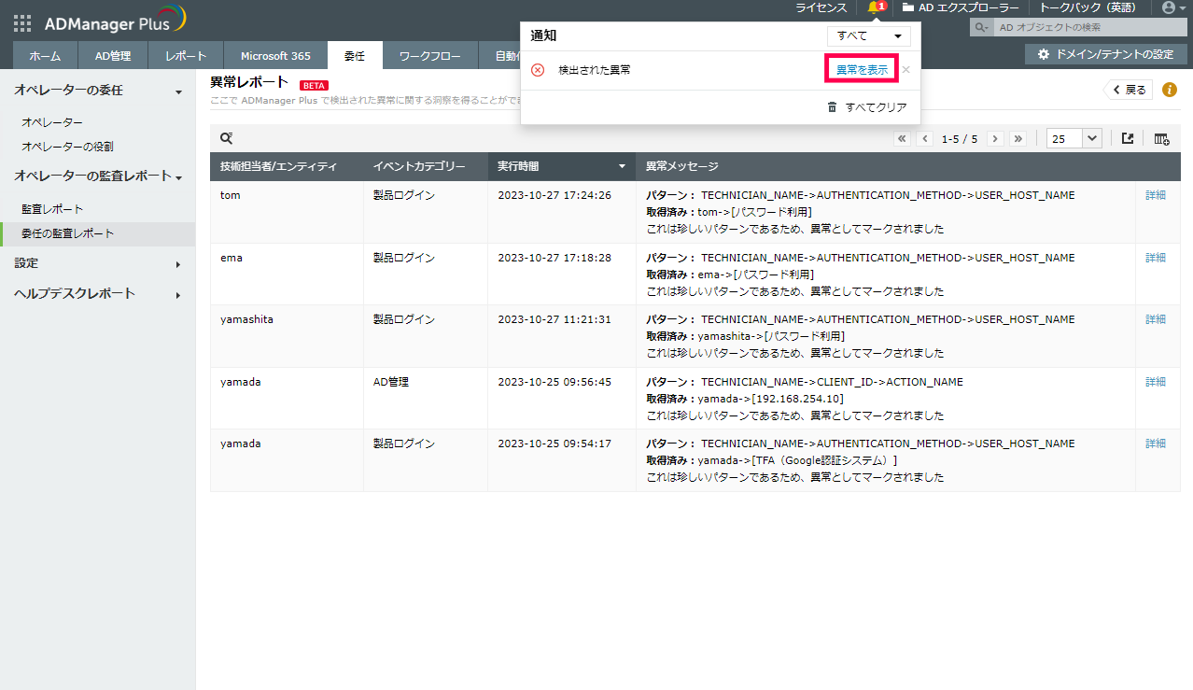Click the table search magnifier icon
1193x690 pixels.
click(x=226, y=138)
